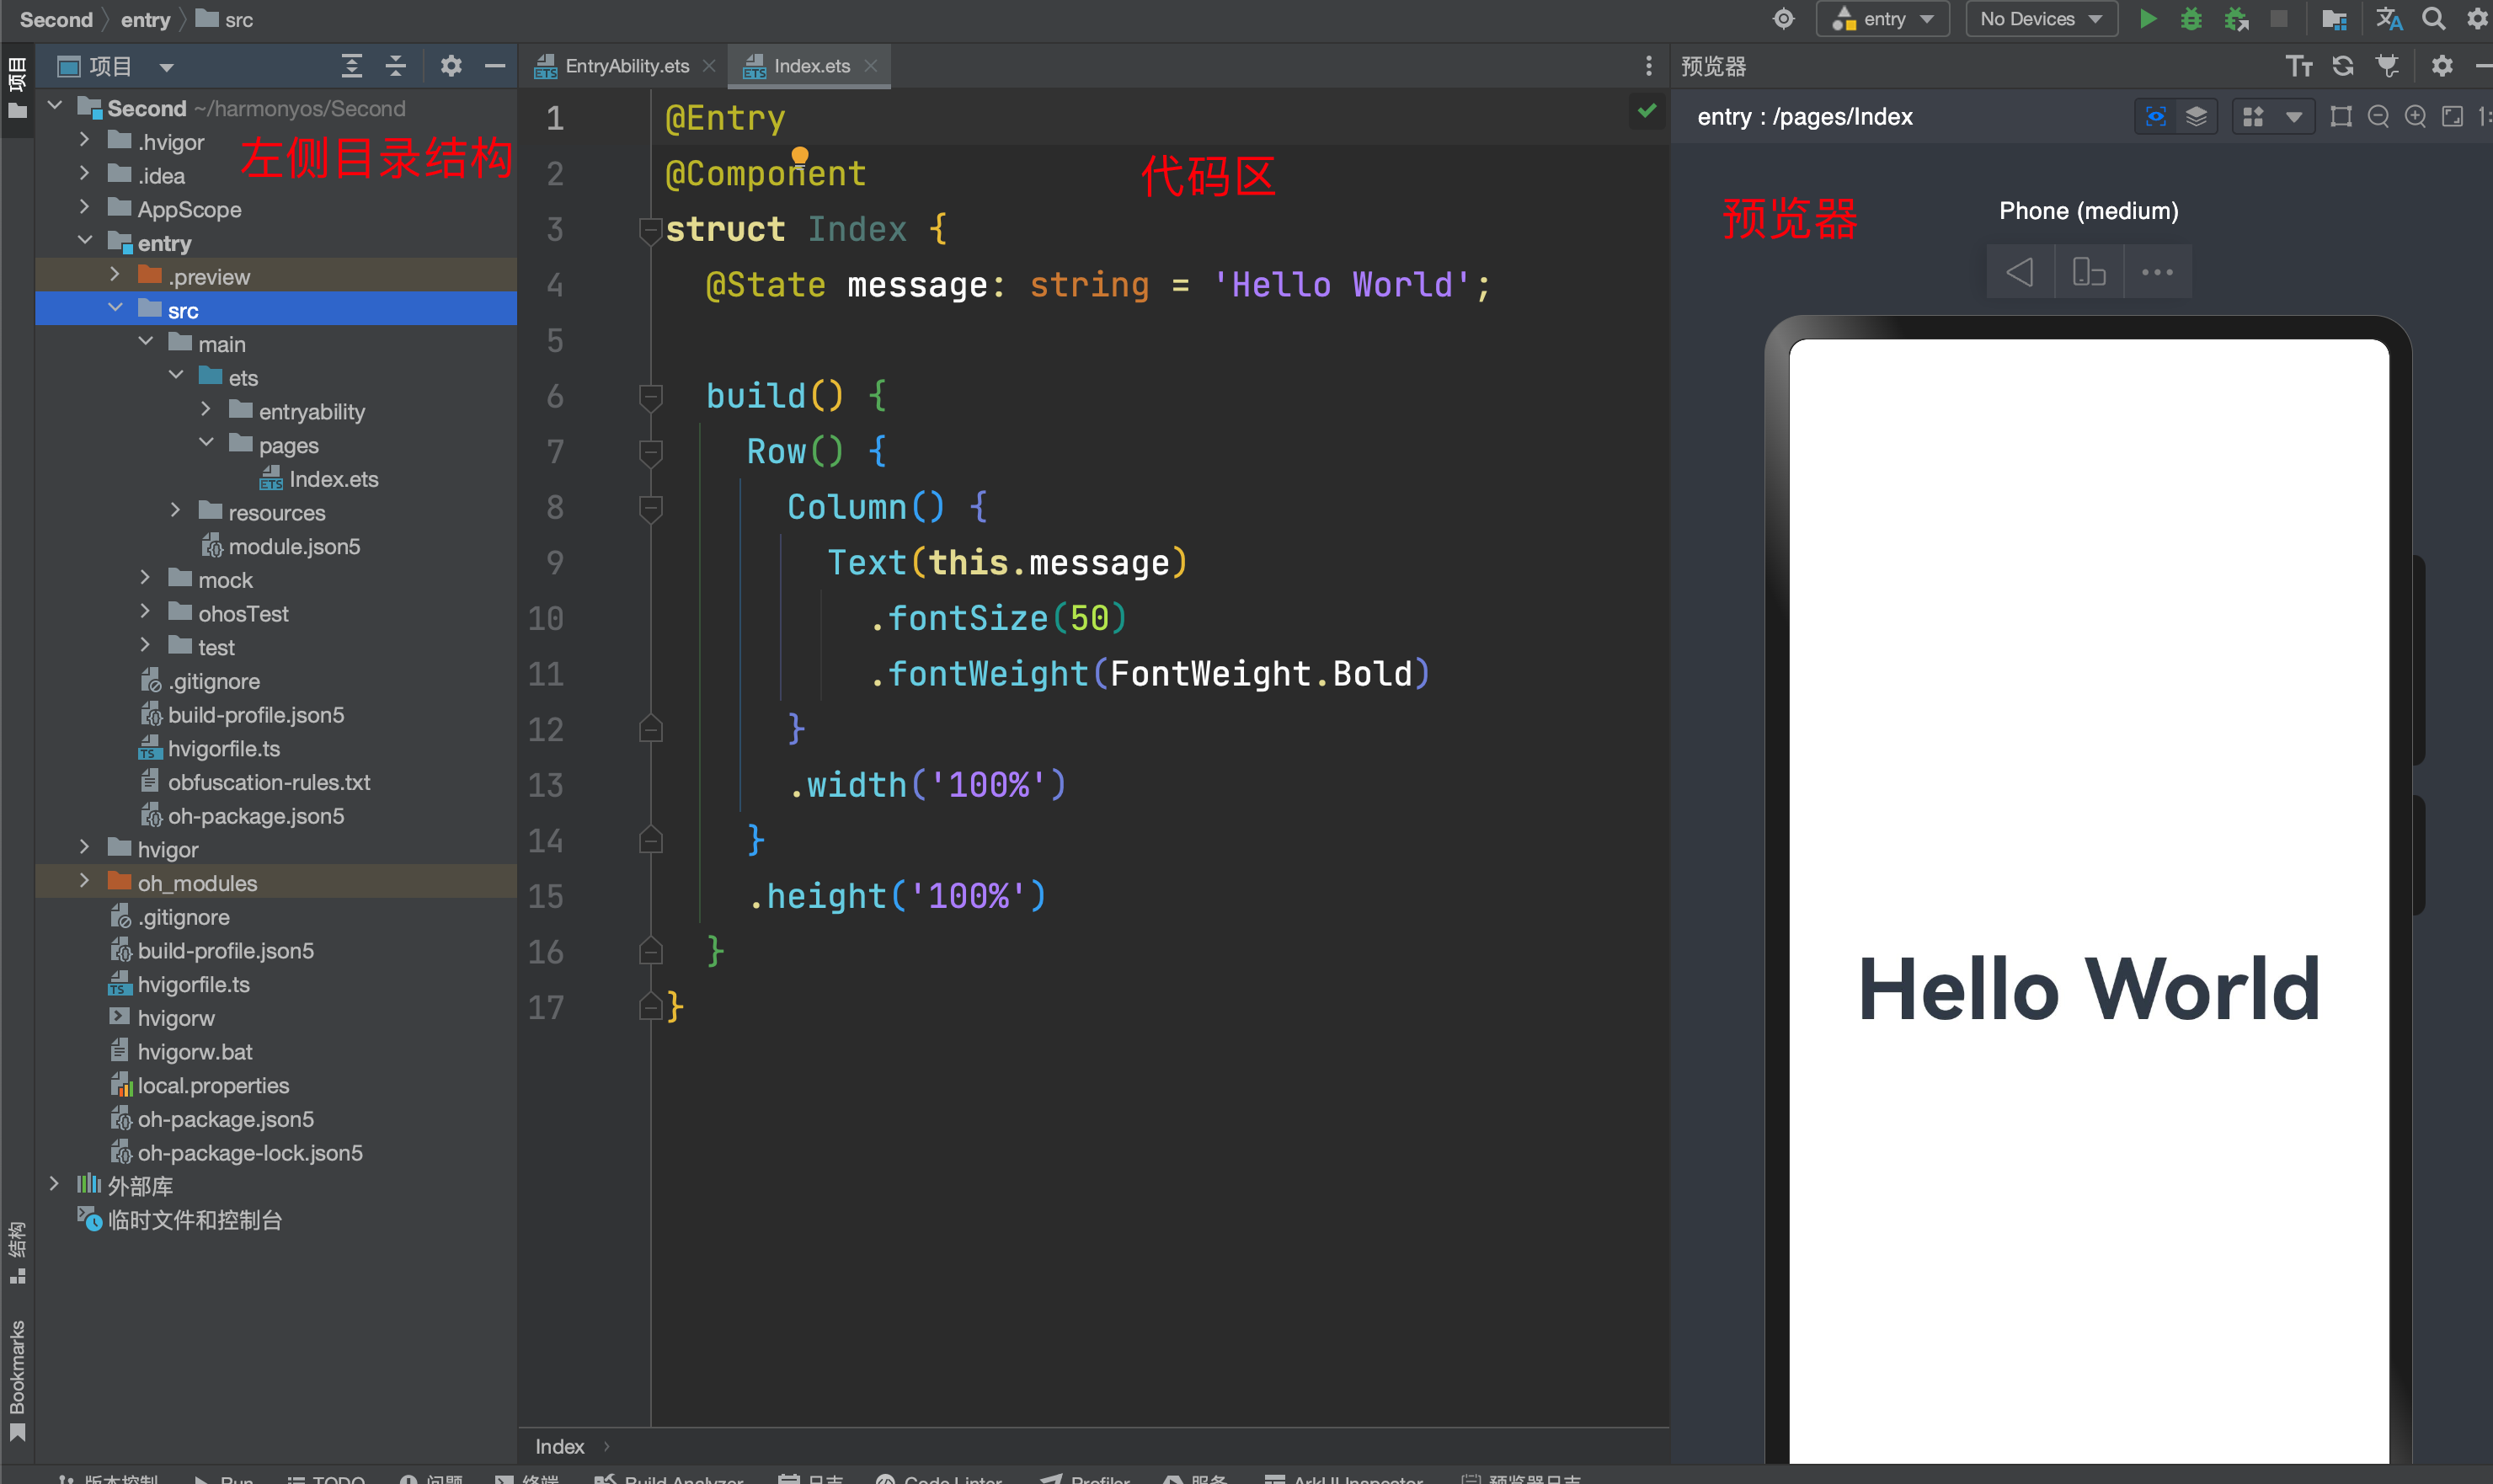Image resolution: width=2493 pixels, height=1484 pixels.
Task: Toggle the fold marker beside build()
Action: tap(650, 397)
